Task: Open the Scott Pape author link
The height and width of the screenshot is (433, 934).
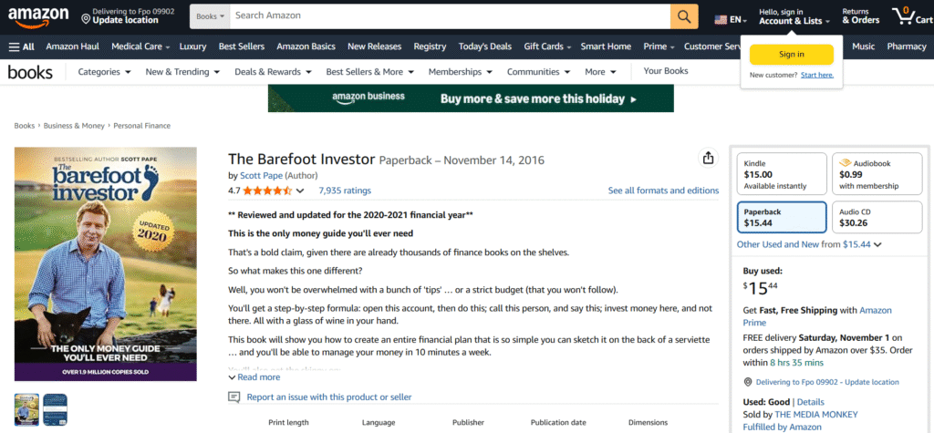Action: tap(261, 175)
